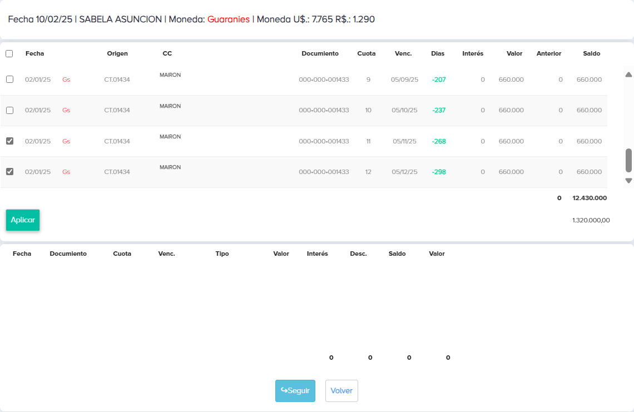Click the Gs currency tag in cuota 11 row
Screen dimensions: 634x412
pos(66,142)
